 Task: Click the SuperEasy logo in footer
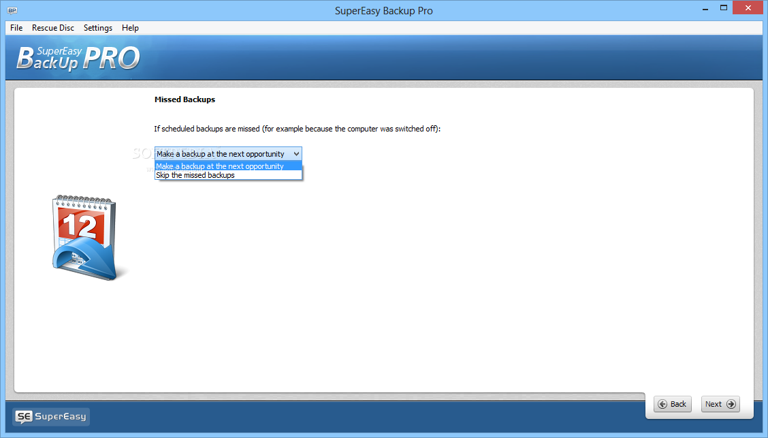click(51, 416)
